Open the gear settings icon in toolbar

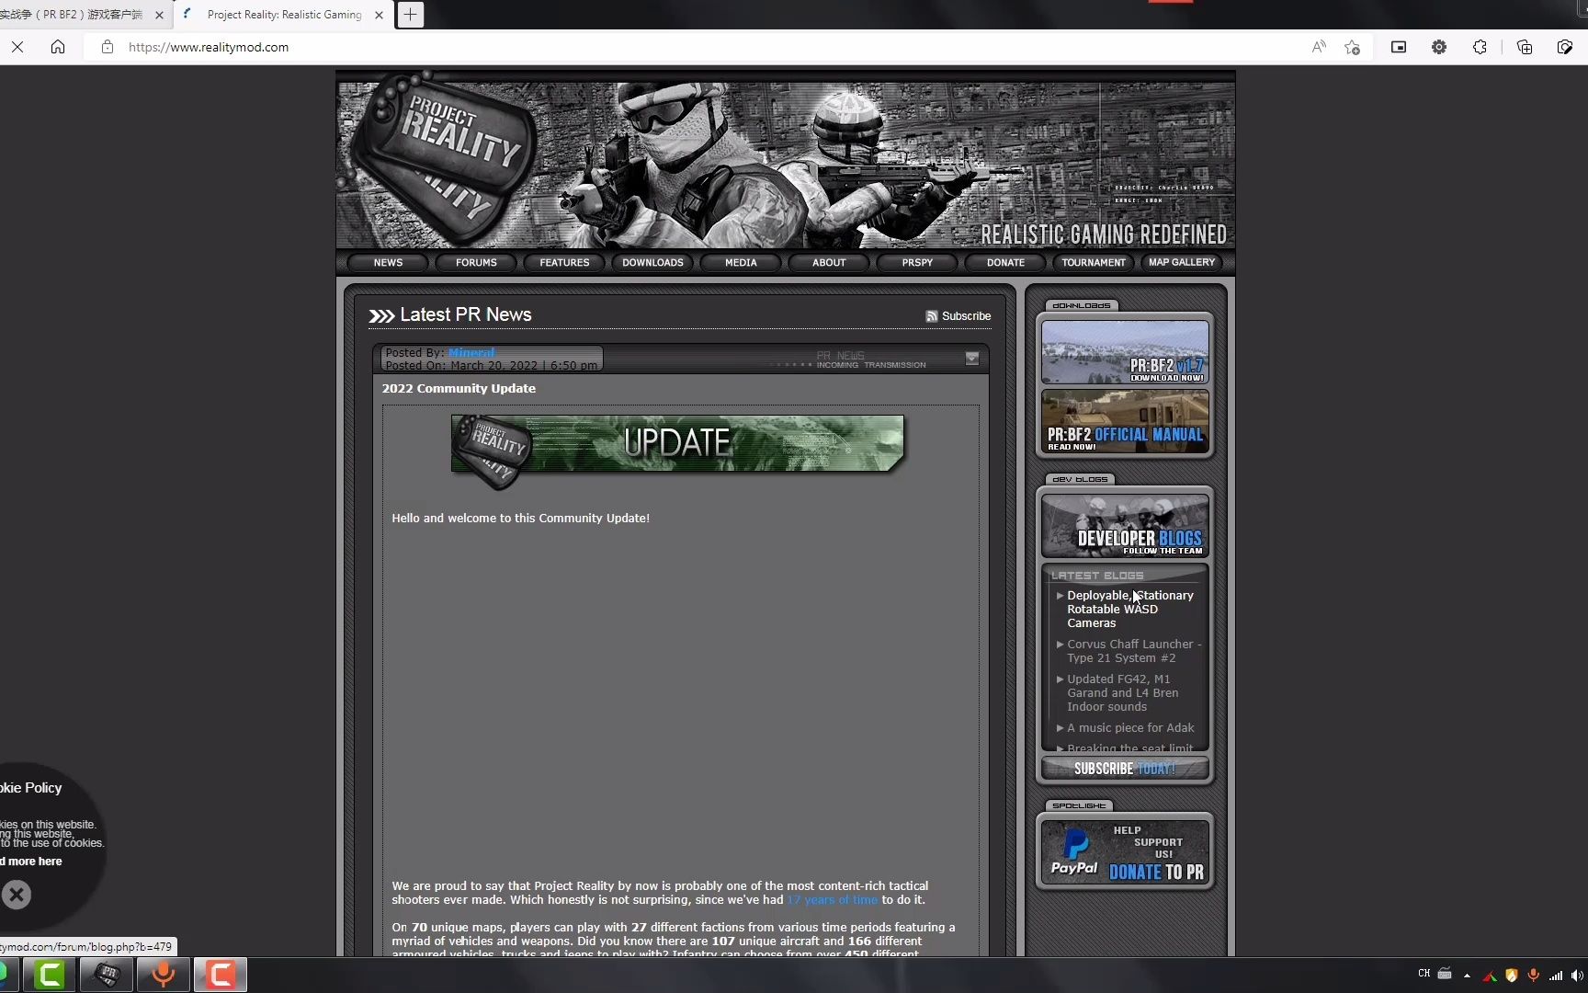pos(1439,47)
